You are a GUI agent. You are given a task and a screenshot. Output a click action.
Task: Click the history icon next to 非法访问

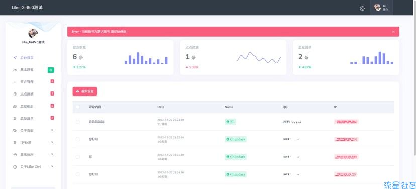tap(15, 155)
